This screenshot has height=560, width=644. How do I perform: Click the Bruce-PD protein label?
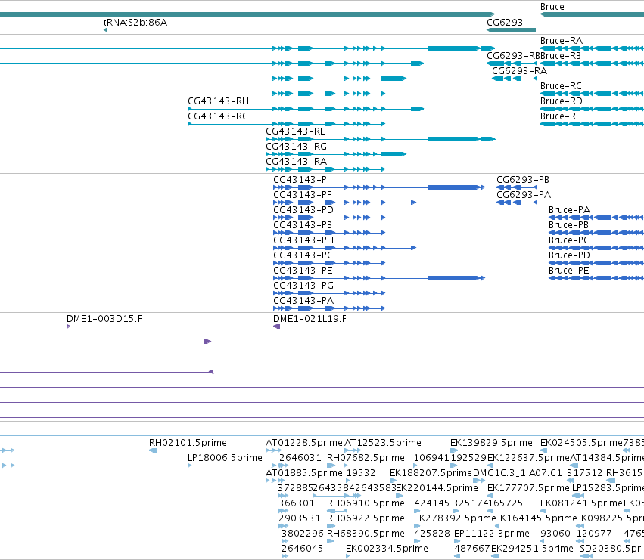(x=569, y=255)
